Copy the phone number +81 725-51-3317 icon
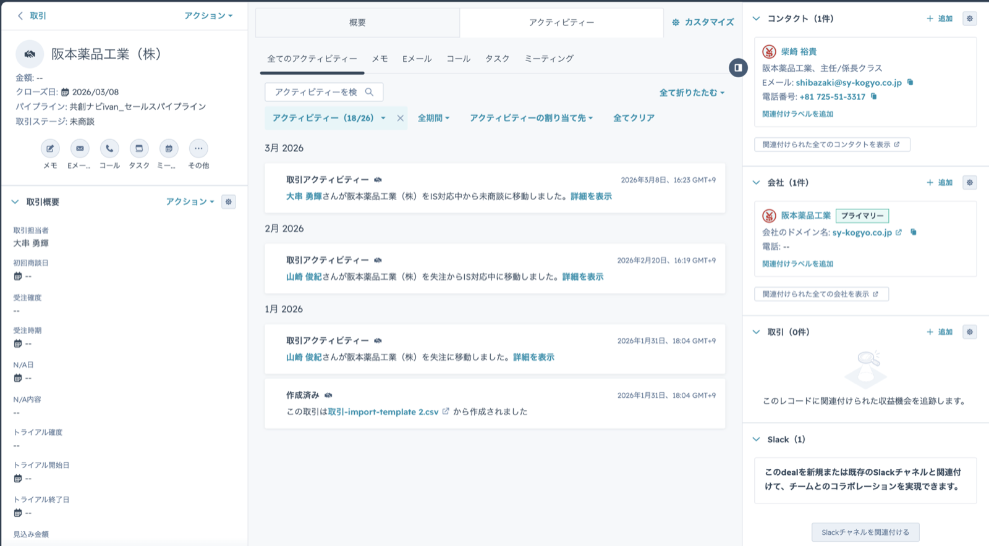989x546 pixels. pyautogui.click(x=873, y=96)
